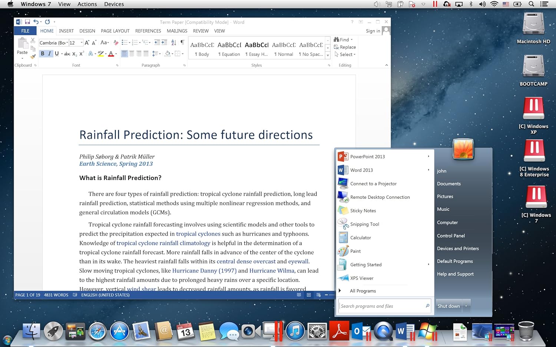Open the font name dropdown
The height and width of the screenshot is (347, 556).
point(67,43)
